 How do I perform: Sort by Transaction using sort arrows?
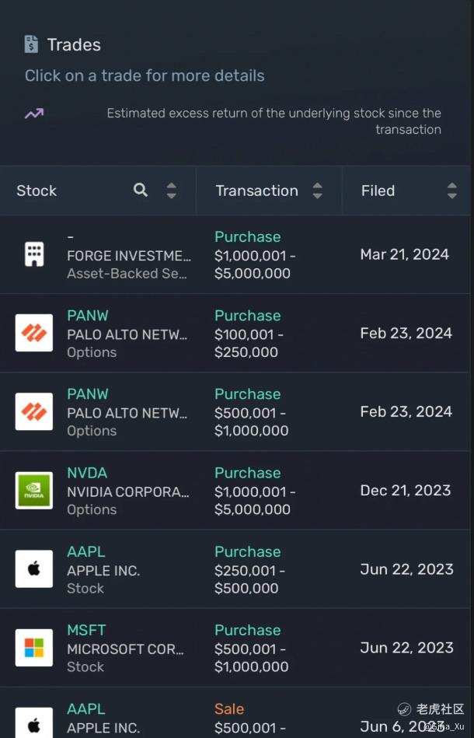(317, 191)
